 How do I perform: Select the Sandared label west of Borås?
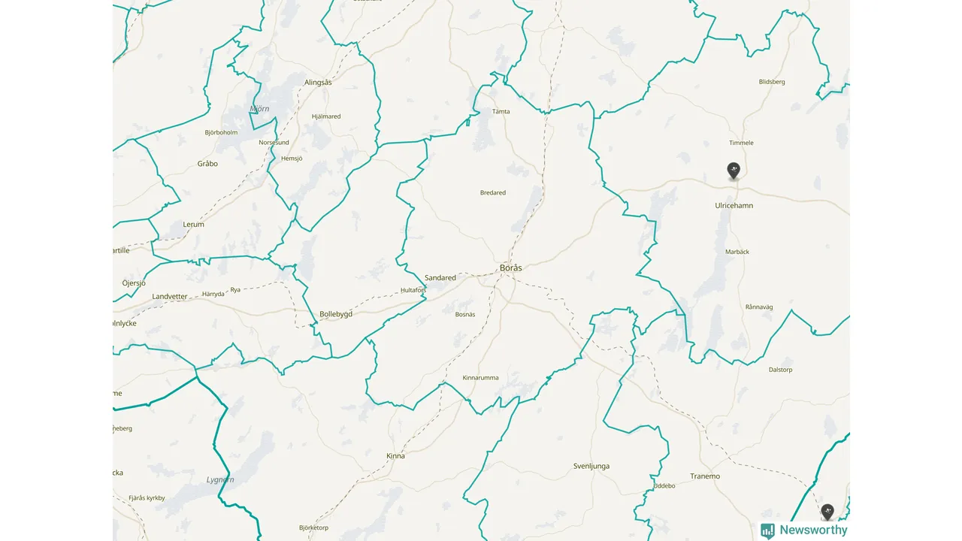click(440, 278)
